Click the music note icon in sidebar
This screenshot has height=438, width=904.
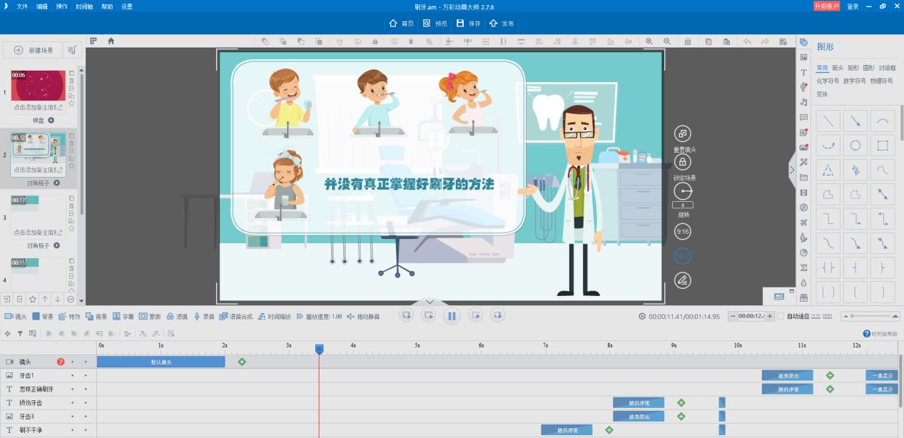pyautogui.click(x=803, y=102)
